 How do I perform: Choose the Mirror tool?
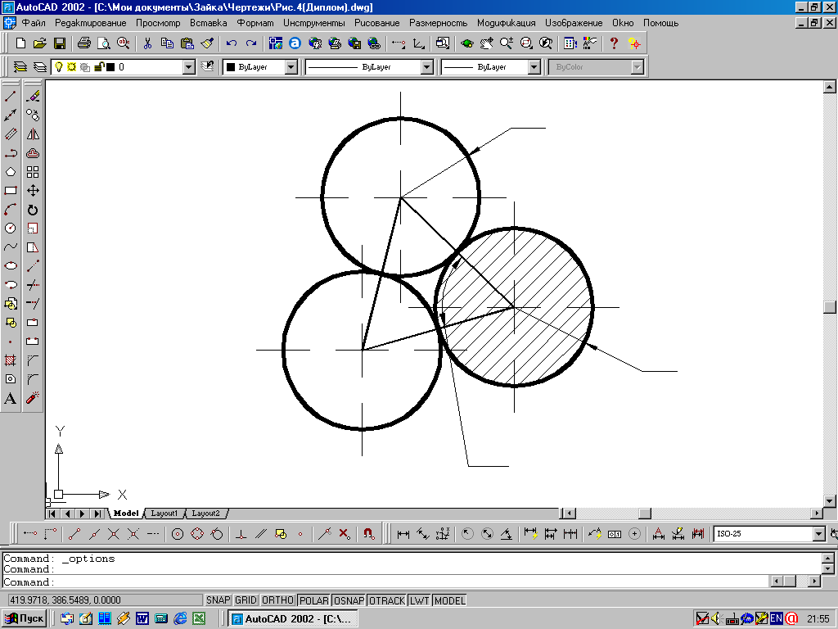pos(33,134)
